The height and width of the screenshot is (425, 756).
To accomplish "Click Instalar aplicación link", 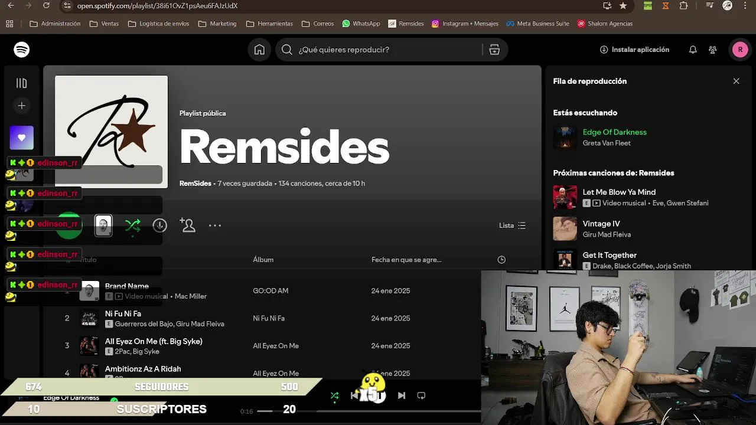I will click(x=634, y=50).
